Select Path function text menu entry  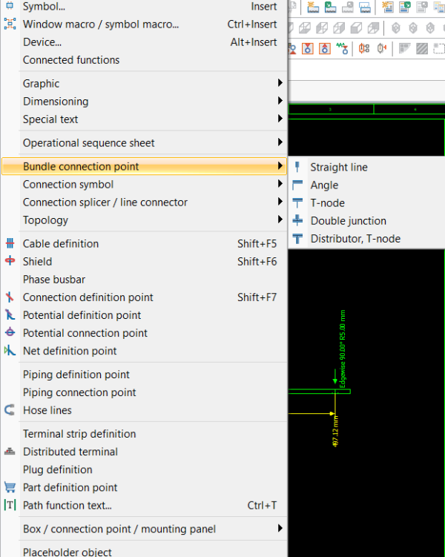point(144,505)
